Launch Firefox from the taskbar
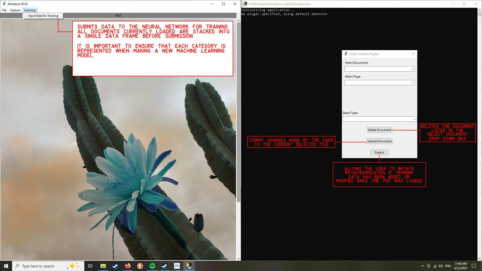 [x=128, y=266]
